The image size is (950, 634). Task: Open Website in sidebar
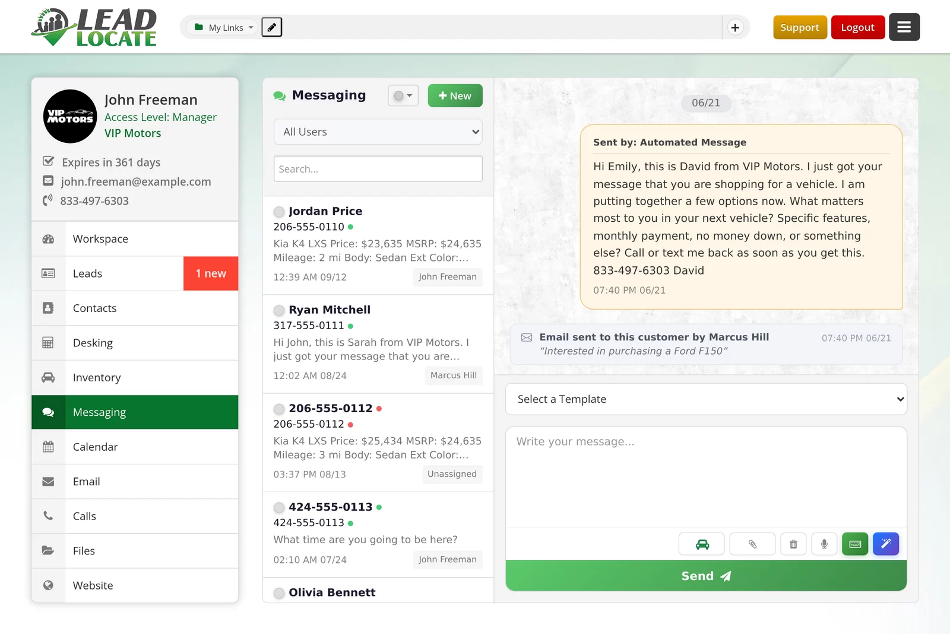(135, 585)
